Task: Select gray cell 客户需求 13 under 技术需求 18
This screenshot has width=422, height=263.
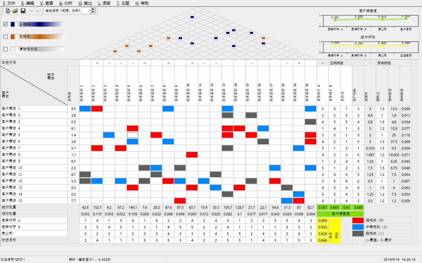Action: tap(287, 187)
